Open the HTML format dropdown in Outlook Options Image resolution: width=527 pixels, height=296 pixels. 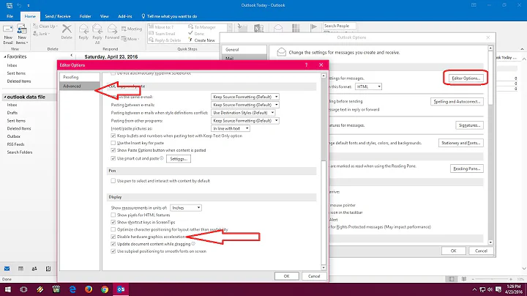(x=368, y=86)
